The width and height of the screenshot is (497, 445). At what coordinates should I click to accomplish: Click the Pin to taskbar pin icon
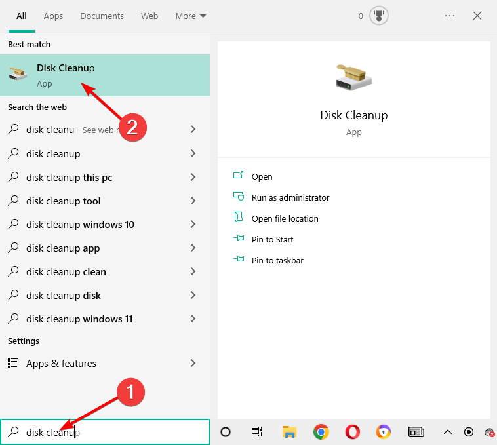click(239, 259)
